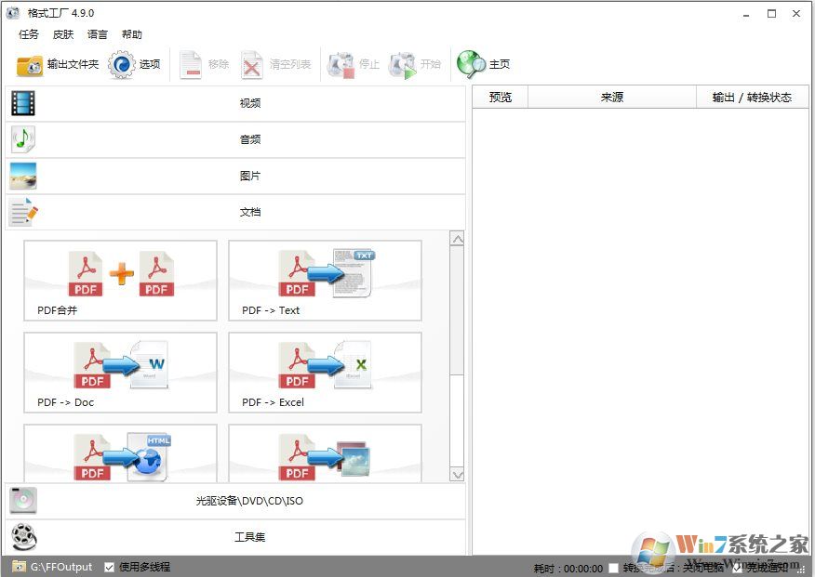Click the 预览 preview column header

(500, 97)
